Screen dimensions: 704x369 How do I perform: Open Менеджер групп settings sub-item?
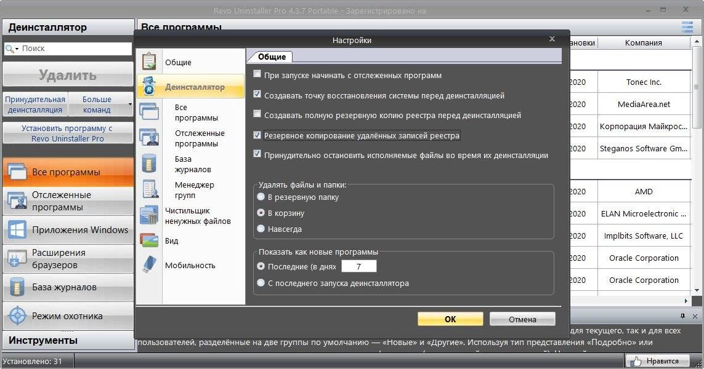click(x=195, y=189)
